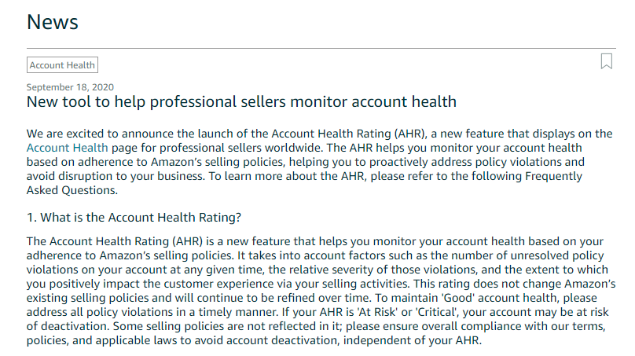
Task: Follow the Account Health page link
Action: pyautogui.click(x=68, y=148)
